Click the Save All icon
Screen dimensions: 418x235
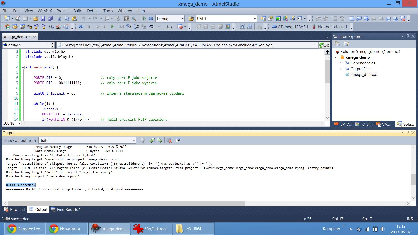pyautogui.click(x=50, y=19)
